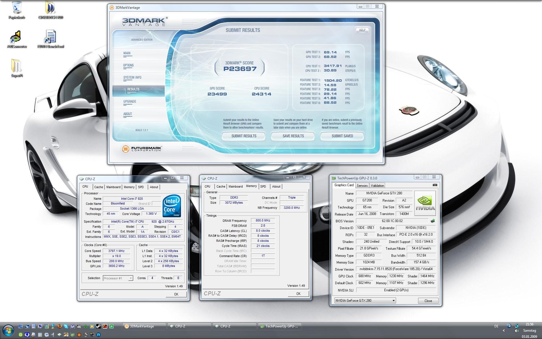The width and height of the screenshot is (542, 339).
Task: Click the SUBMIT SAVED button
Action: 342,136
